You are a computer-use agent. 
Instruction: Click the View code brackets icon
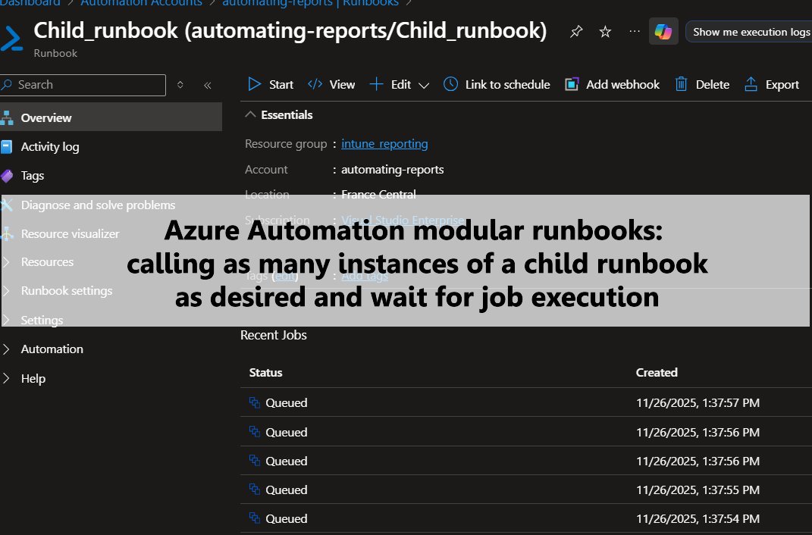click(315, 84)
